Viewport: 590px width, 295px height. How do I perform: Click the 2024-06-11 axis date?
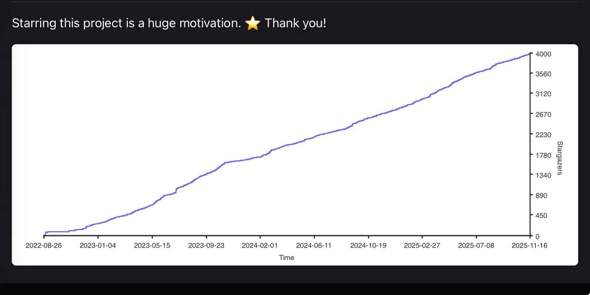(314, 245)
